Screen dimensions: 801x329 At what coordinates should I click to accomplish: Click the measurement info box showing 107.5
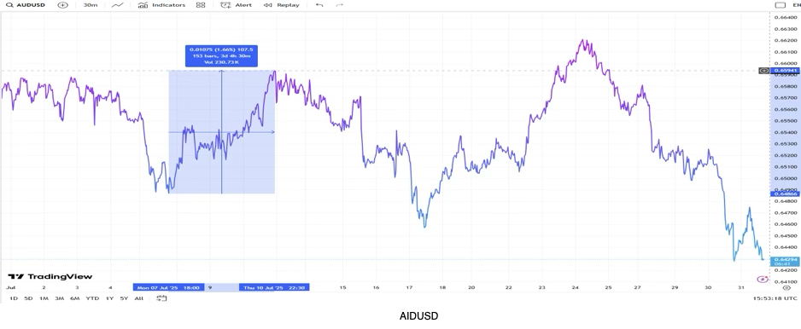tap(221, 56)
